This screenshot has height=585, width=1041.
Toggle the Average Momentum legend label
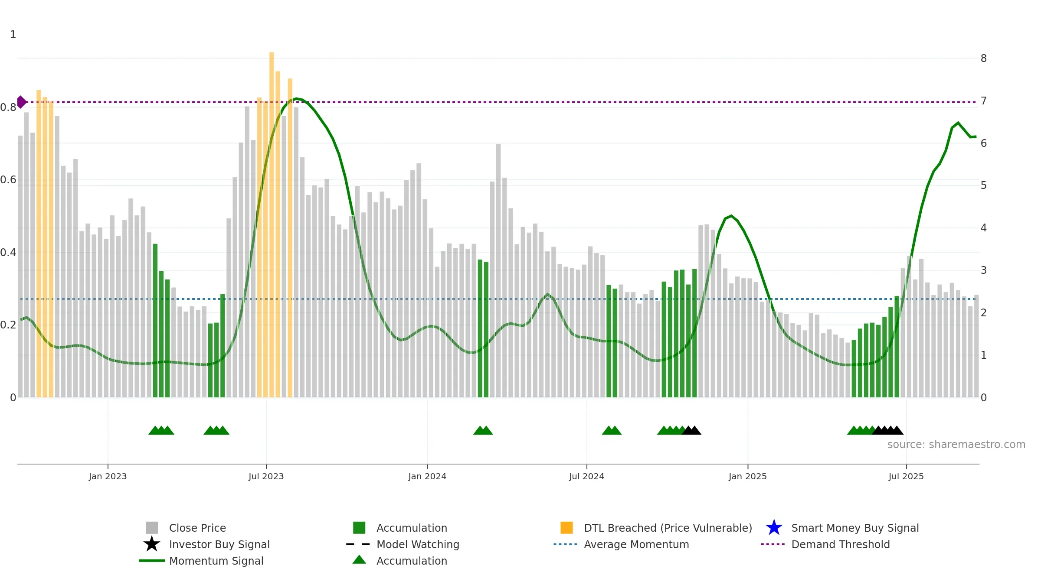636,544
